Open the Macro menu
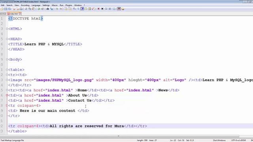253x142 pixels. [x=55, y=5]
